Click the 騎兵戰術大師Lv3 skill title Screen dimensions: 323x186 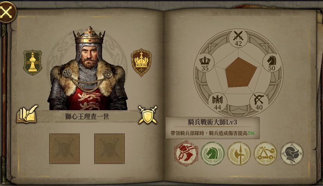(x=212, y=122)
